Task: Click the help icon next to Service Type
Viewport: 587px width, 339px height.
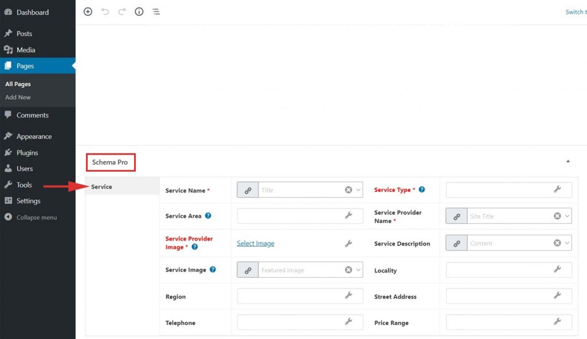Action: (x=422, y=190)
